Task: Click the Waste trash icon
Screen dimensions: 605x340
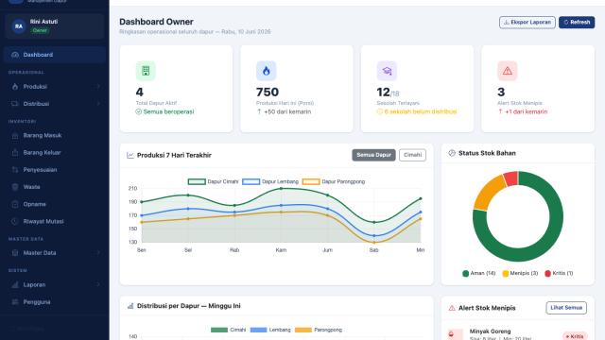Action: pyautogui.click(x=15, y=187)
